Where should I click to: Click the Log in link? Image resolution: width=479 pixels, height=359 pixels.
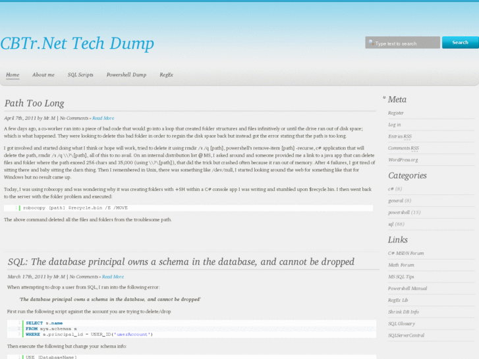point(395,124)
